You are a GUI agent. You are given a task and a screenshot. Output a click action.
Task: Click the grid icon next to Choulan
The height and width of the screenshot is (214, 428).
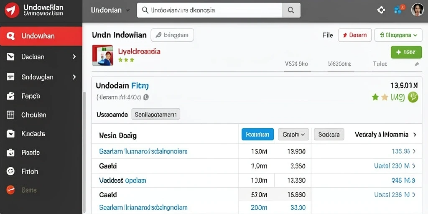point(10,115)
